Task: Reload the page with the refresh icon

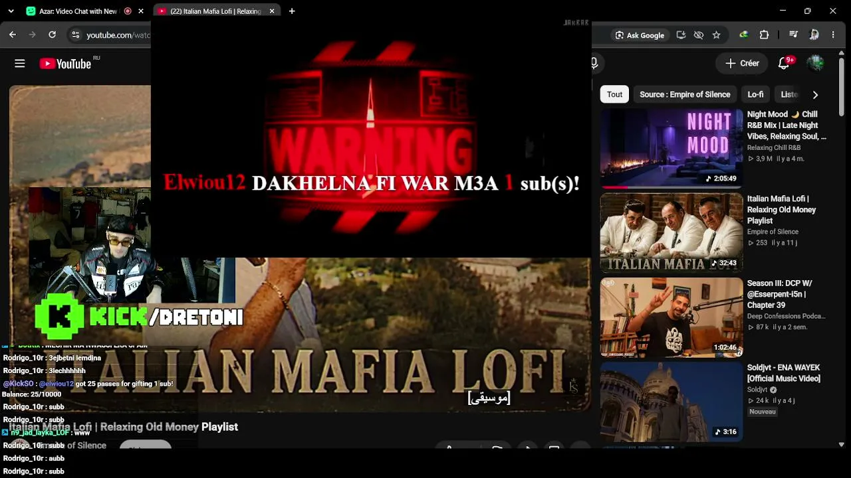Action: pyautogui.click(x=52, y=35)
